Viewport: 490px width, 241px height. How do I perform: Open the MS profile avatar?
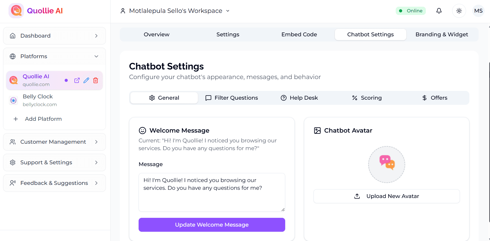point(478,11)
